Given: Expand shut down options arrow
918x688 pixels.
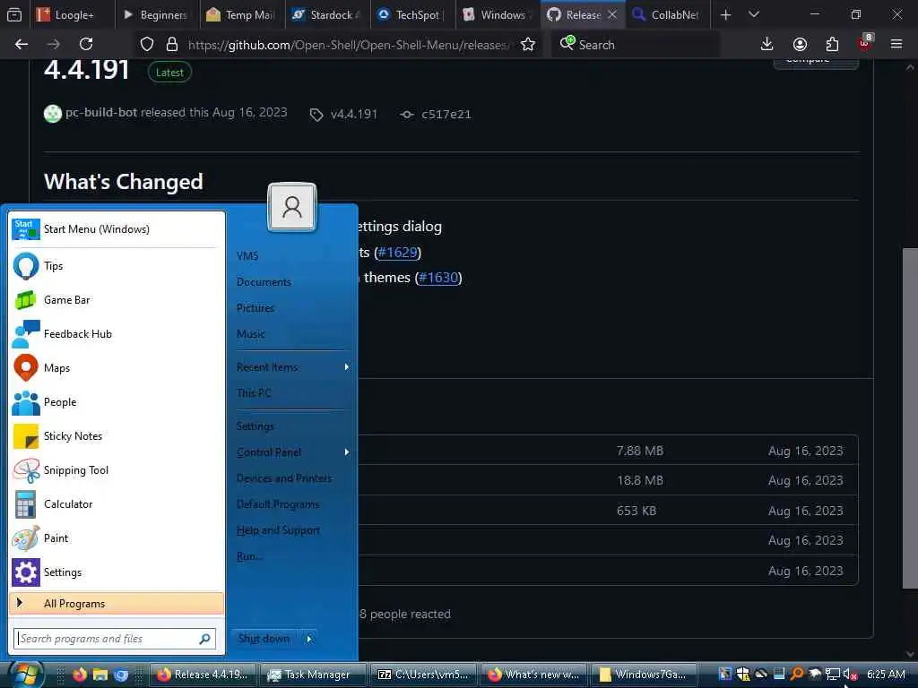Looking at the screenshot, I should [x=309, y=639].
